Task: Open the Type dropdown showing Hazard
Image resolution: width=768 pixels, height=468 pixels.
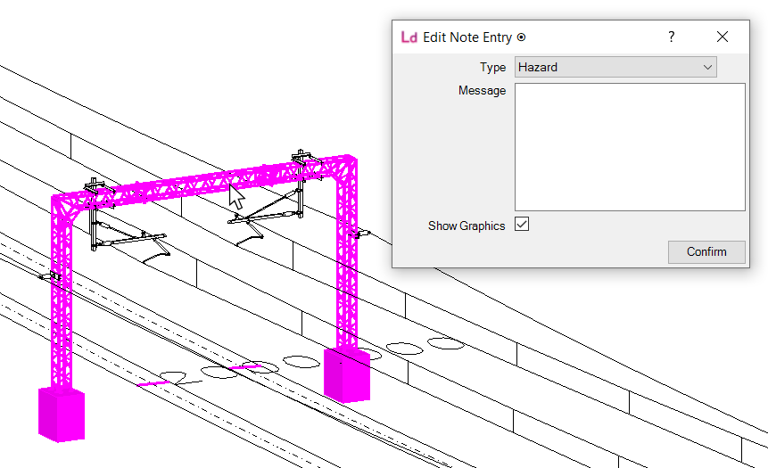Action: pyautogui.click(x=615, y=67)
